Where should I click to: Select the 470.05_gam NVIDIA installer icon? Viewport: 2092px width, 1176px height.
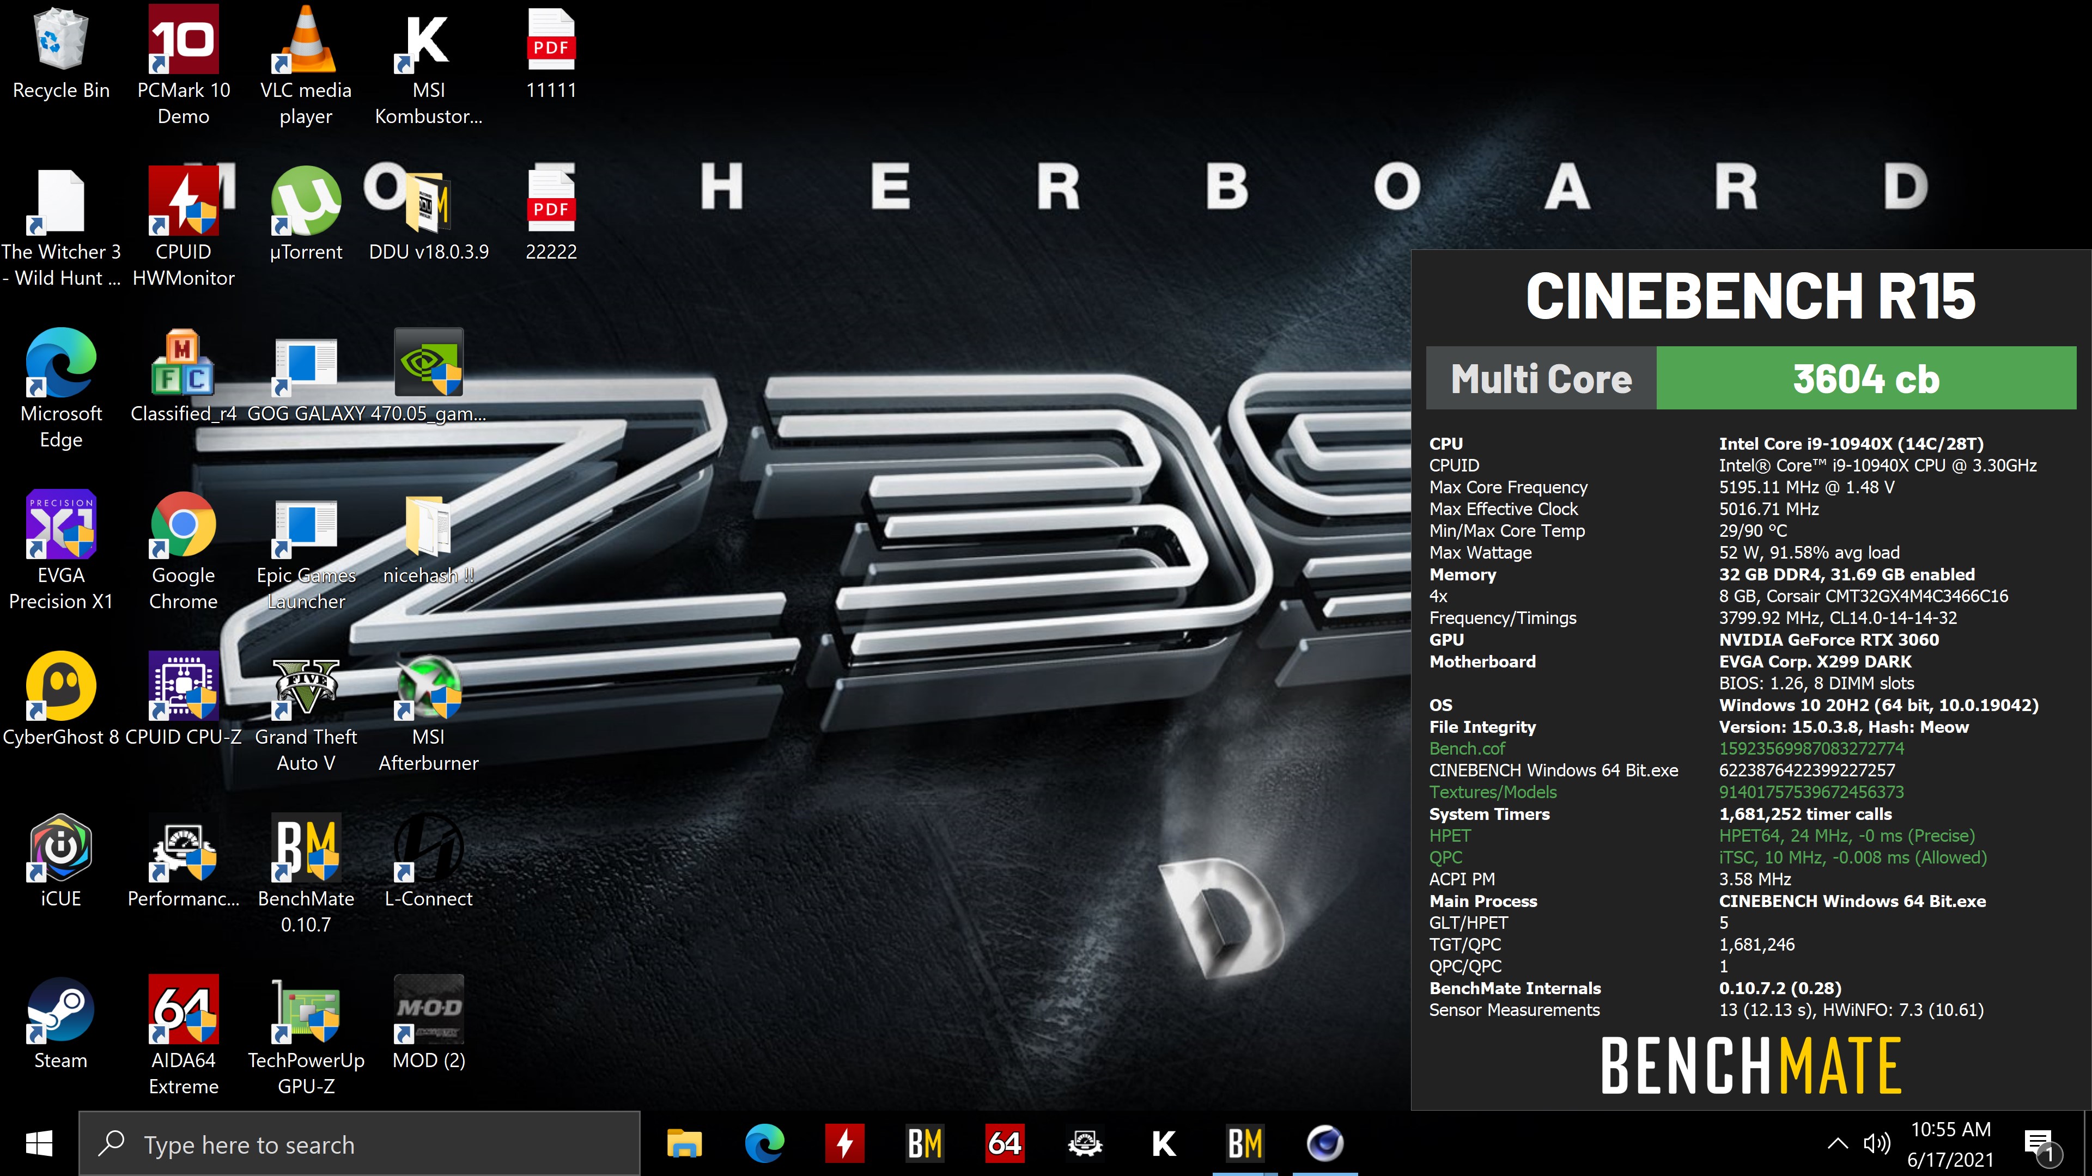429,376
